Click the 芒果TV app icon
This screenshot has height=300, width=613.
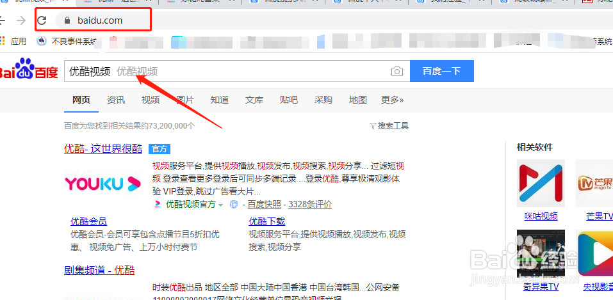(x=594, y=183)
